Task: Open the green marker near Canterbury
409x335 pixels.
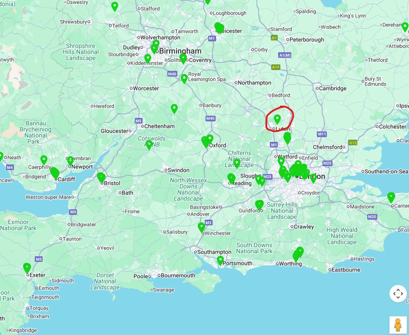Action: click(391, 198)
